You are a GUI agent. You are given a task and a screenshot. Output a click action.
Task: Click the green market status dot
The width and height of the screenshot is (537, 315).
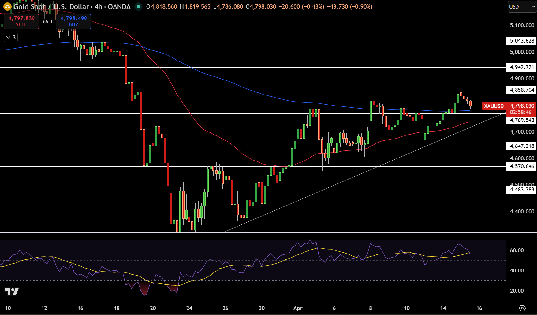pos(139,6)
